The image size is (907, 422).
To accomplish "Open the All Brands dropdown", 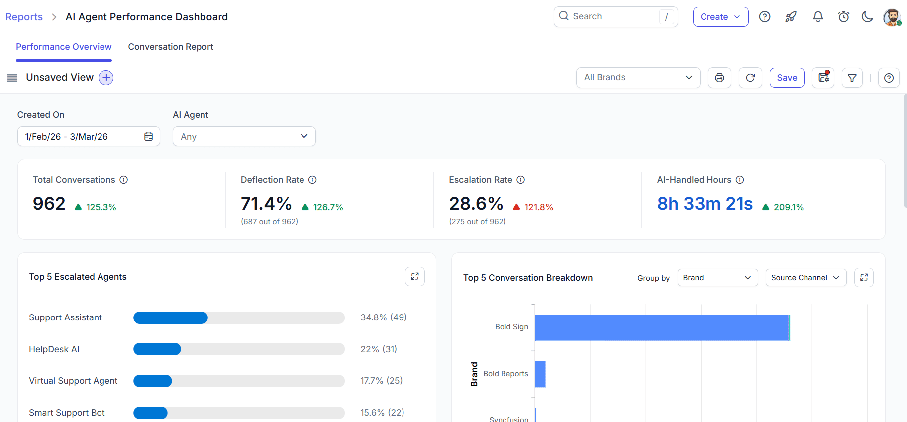I will click(638, 78).
